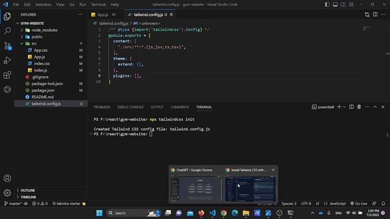Open the Accounts menu icon
Screen dimensions: 390x219
point(7,178)
